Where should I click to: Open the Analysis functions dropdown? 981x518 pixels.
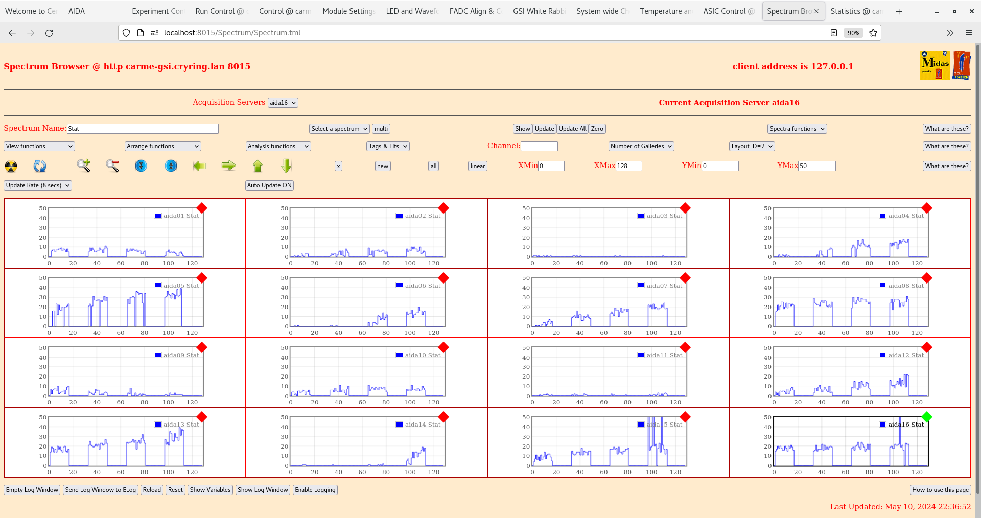(x=278, y=146)
